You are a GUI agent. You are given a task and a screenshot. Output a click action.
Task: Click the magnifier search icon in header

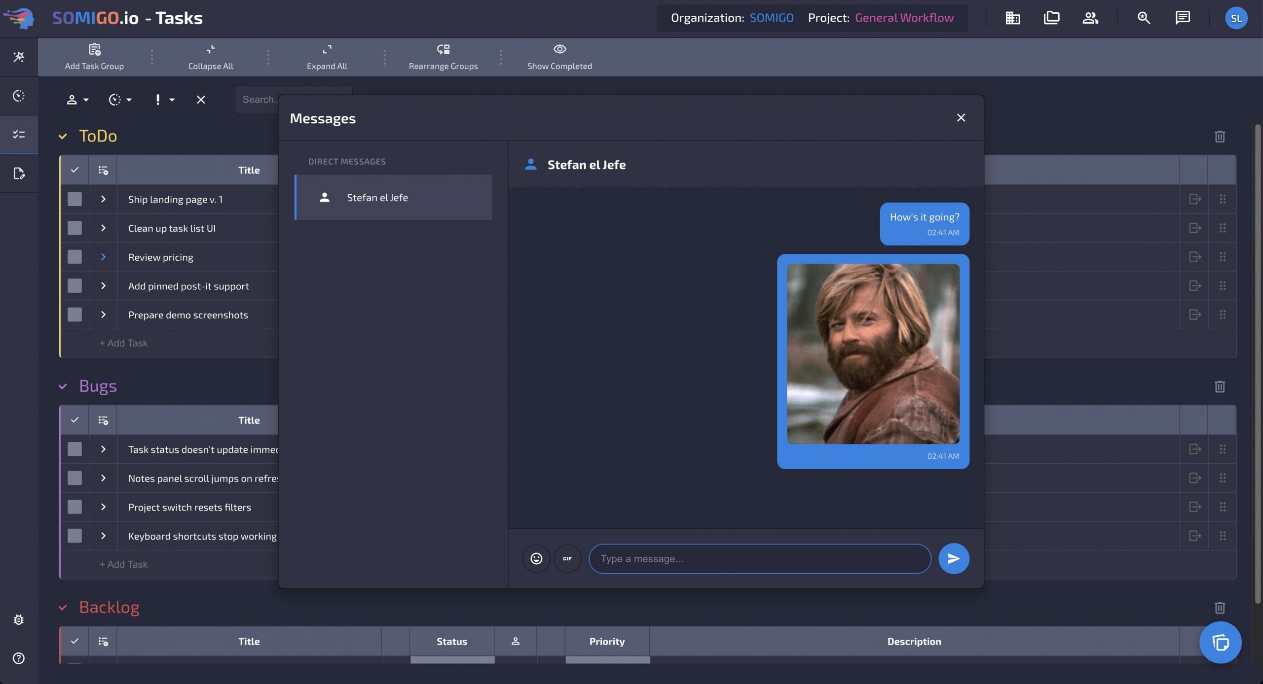point(1144,18)
